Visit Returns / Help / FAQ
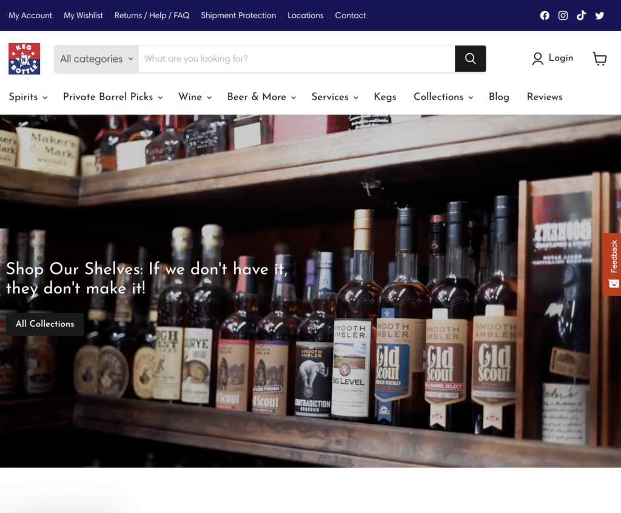This screenshot has height=513, width=621. pos(152,15)
